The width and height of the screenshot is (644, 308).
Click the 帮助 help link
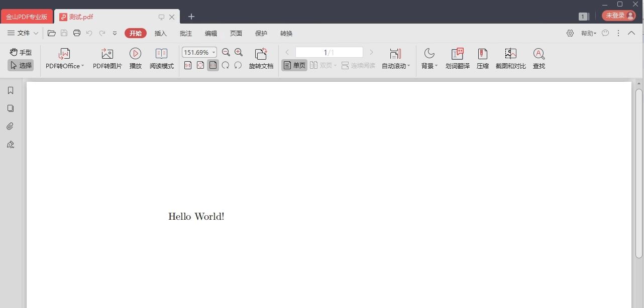(x=587, y=33)
